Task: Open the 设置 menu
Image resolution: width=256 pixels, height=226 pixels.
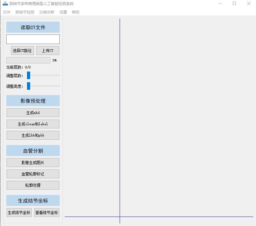Action: pyautogui.click(x=63, y=12)
